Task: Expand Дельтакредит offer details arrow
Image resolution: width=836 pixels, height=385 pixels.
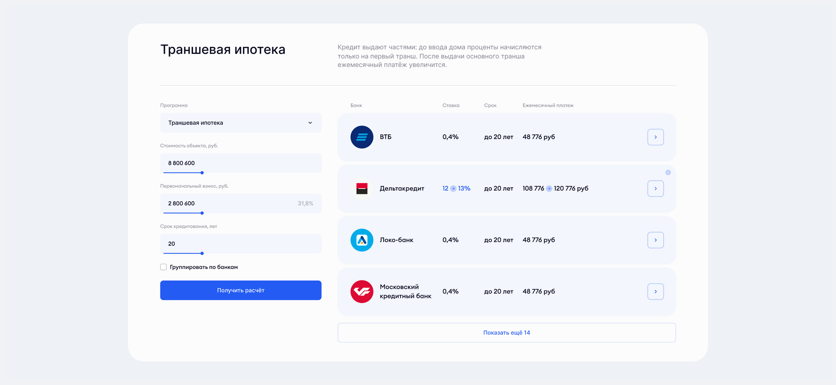Action: click(x=656, y=189)
